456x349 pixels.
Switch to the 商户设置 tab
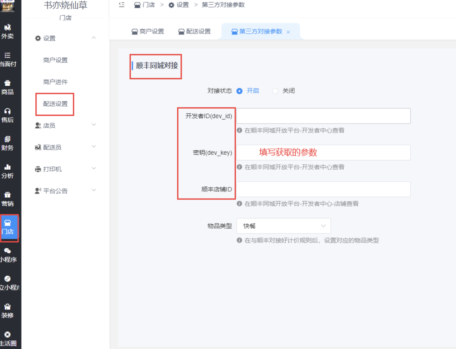[x=148, y=31]
